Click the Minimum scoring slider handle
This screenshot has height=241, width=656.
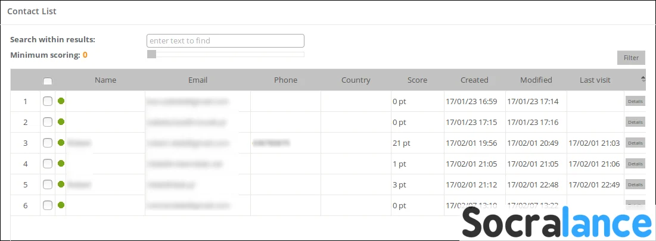tap(152, 54)
